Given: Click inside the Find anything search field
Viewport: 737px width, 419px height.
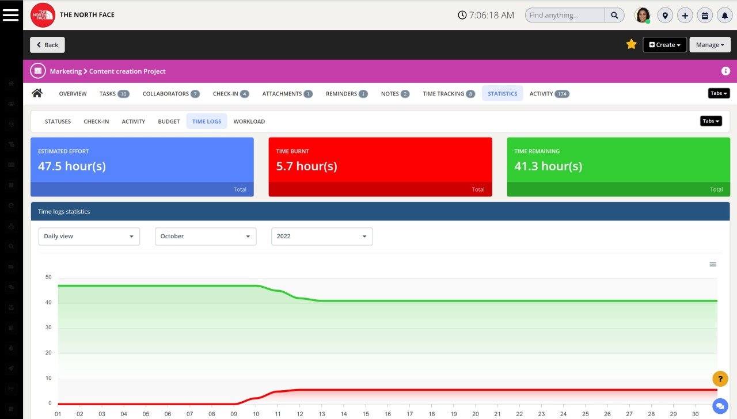Looking at the screenshot, I should [x=561, y=15].
